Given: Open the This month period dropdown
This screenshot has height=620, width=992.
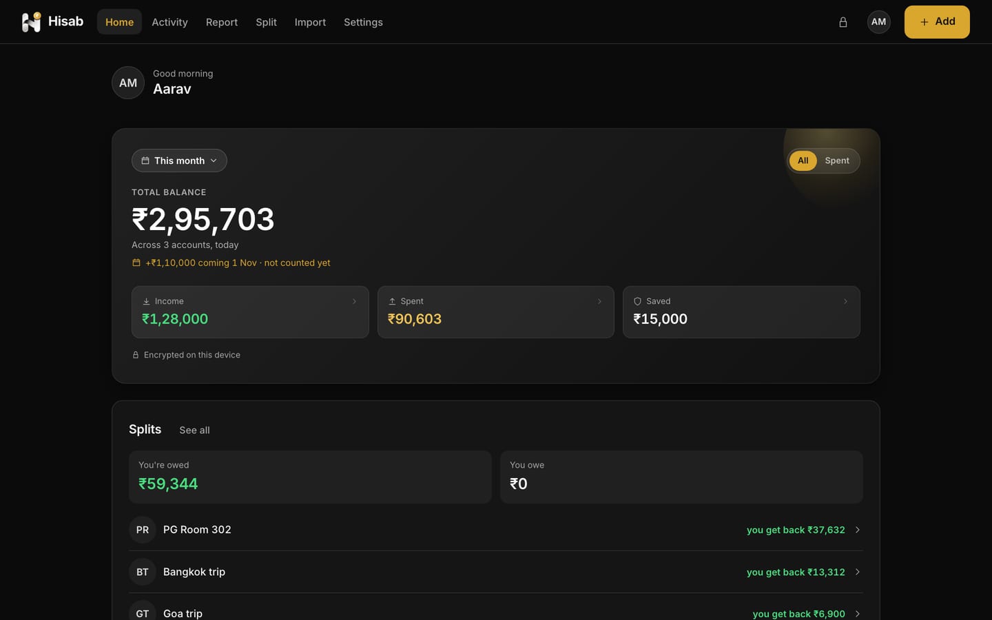Looking at the screenshot, I should point(179,161).
